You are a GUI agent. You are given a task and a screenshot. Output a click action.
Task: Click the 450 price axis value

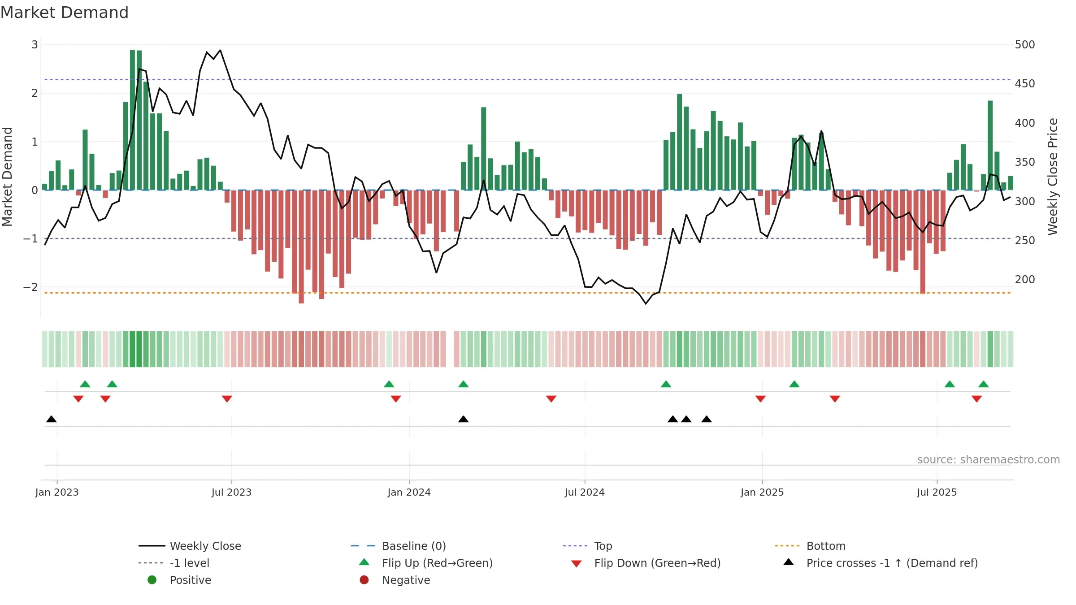point(1025,84)
